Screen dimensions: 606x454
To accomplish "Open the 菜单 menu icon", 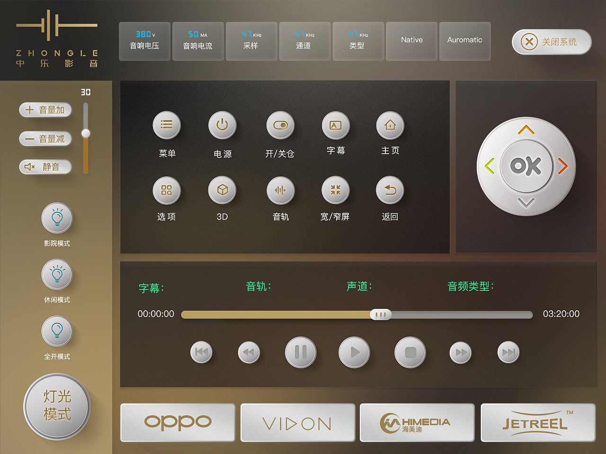I will (x=167, y=125).
